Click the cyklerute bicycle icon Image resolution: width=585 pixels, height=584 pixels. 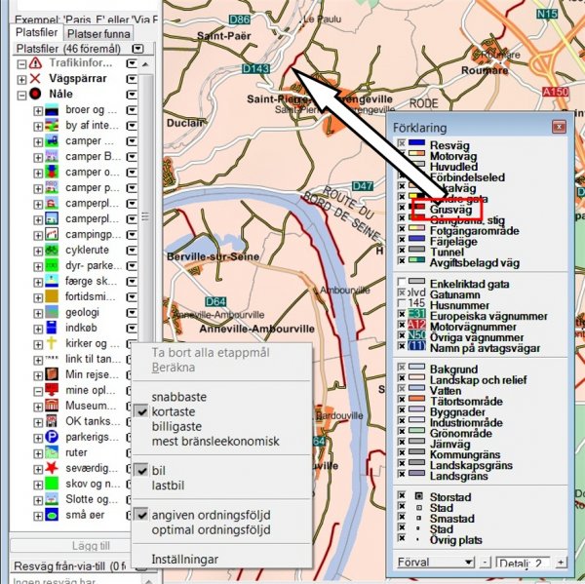(x=49, y=249)
